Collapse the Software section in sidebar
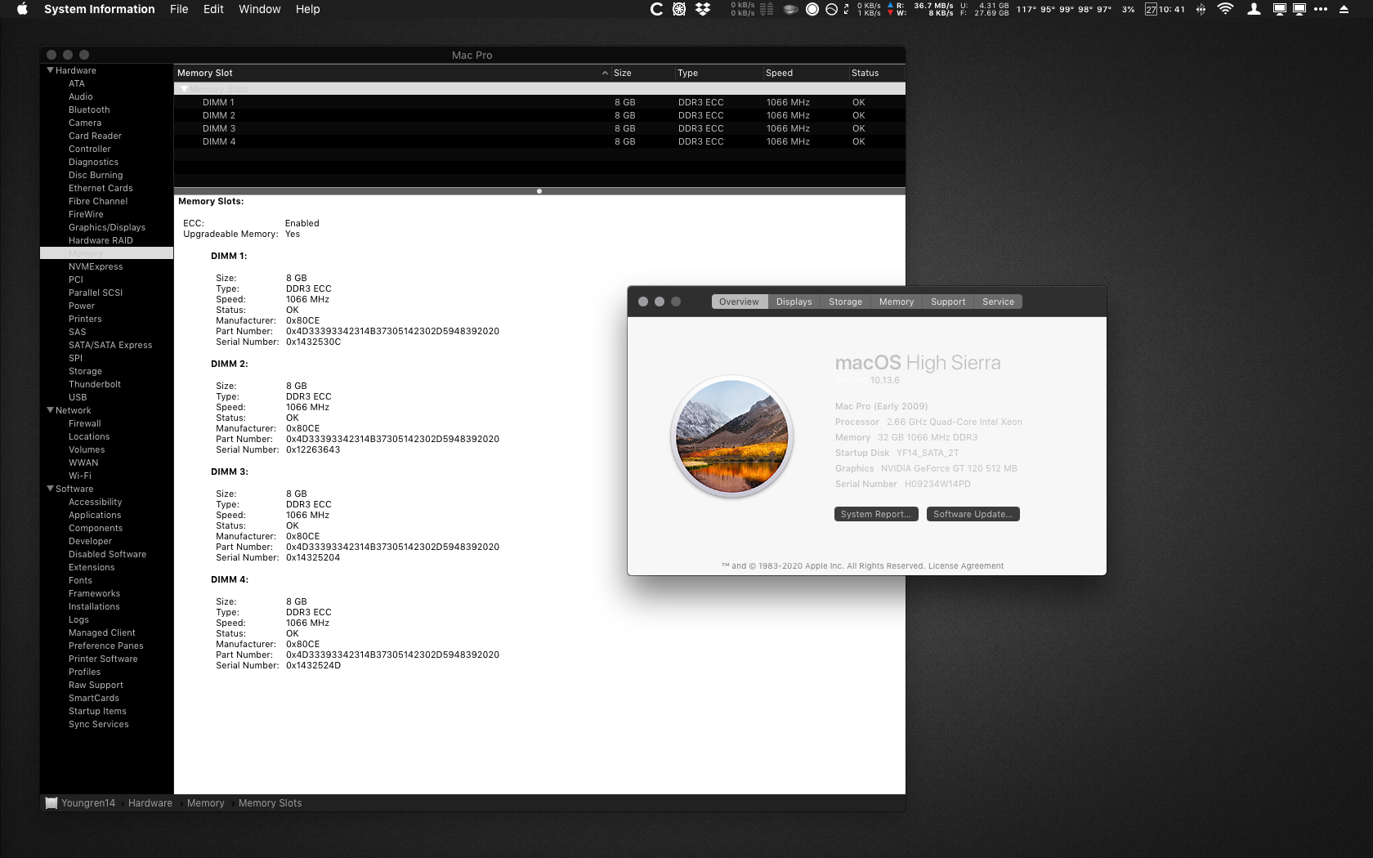This screenshot has width=1373, height=858. click(51, 489)
